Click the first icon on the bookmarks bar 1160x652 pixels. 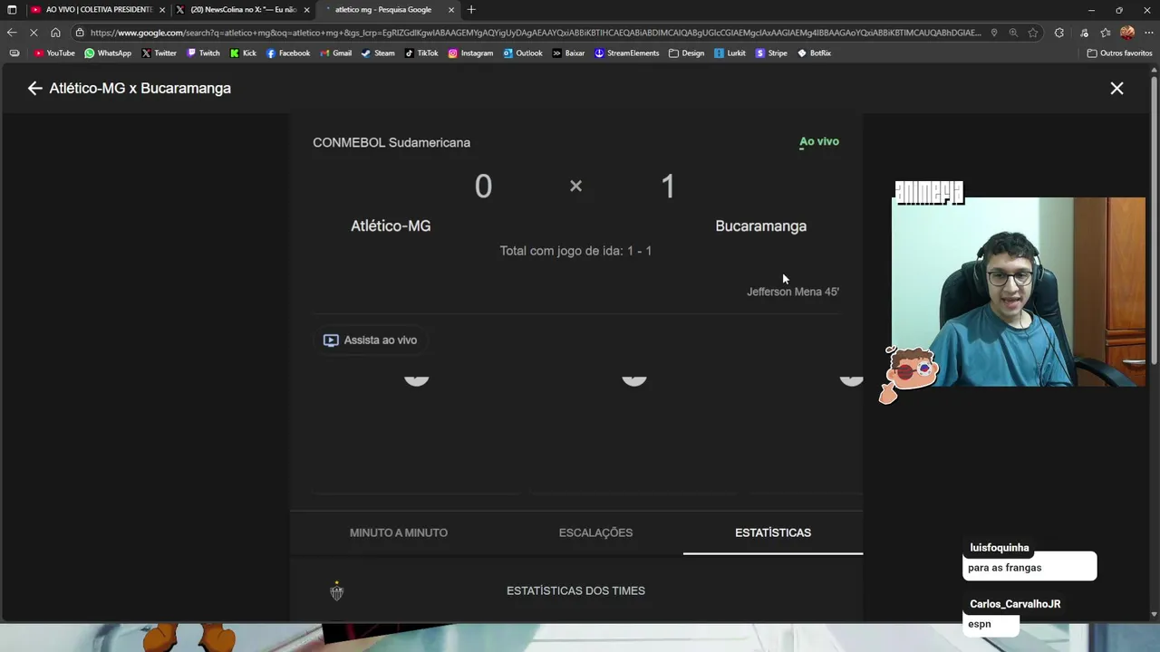[x=14, y=53]
